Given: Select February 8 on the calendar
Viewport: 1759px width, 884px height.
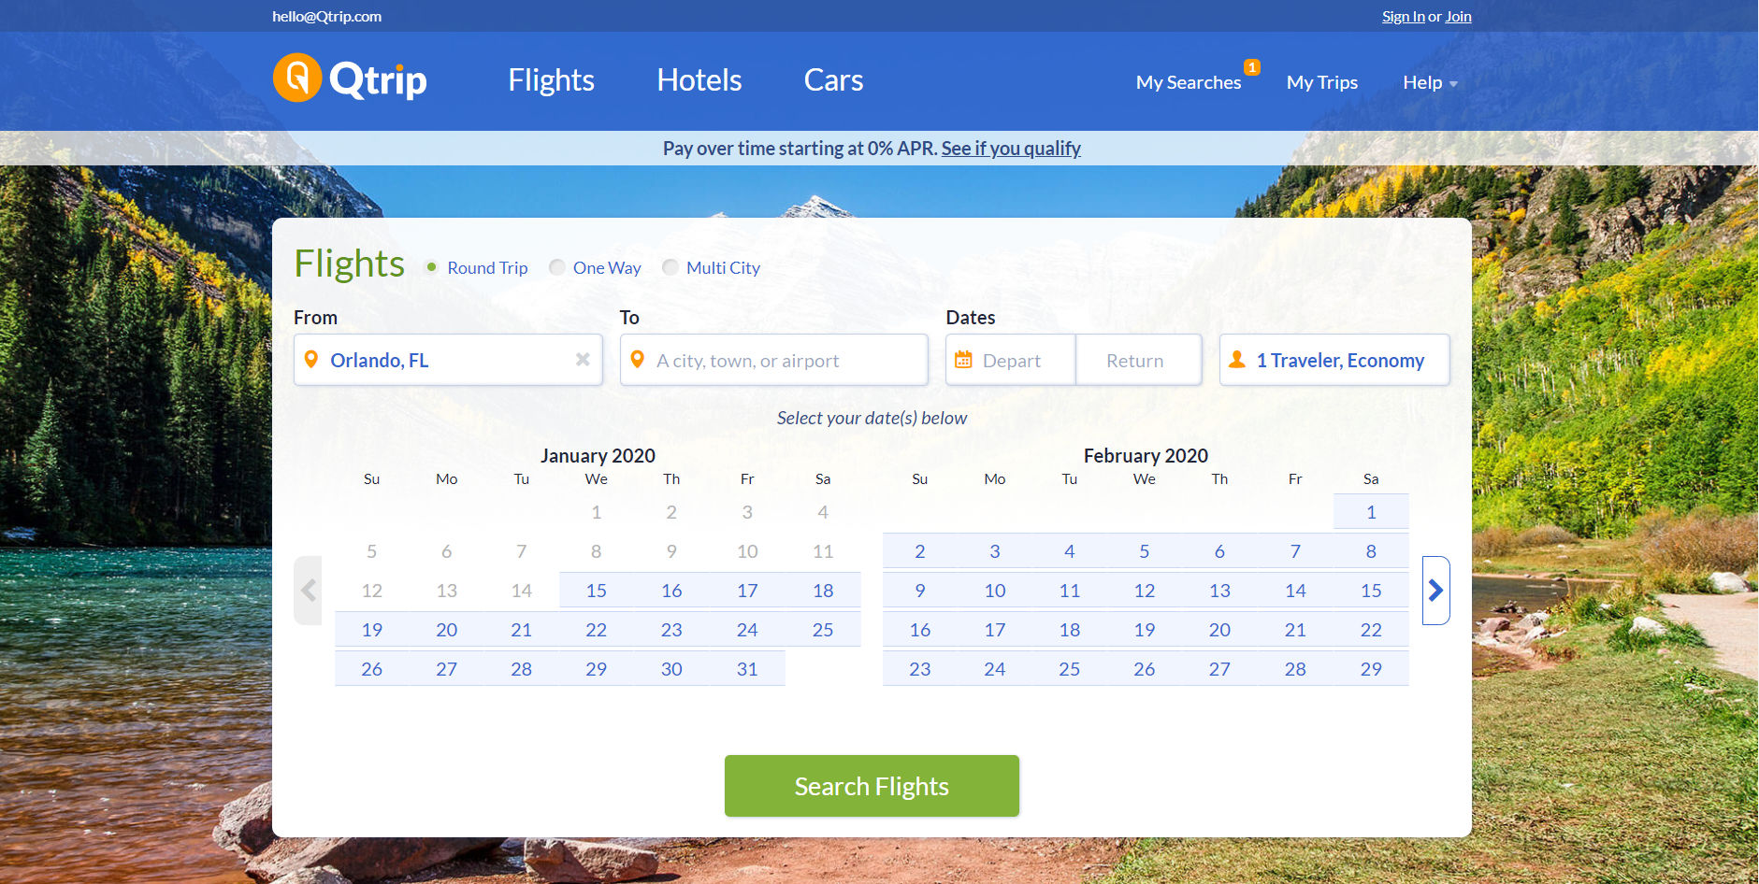Looking at the screenshot, I should (1371, 551).
